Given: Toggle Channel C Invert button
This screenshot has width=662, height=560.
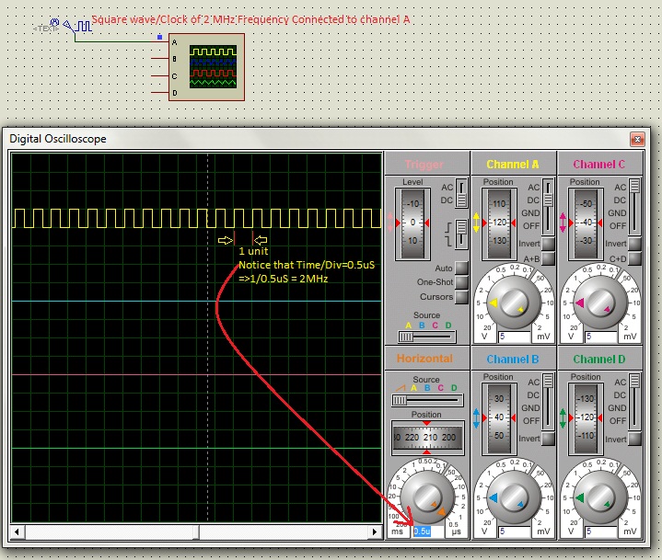Looking at the screenshot, I should coord(634,244).
